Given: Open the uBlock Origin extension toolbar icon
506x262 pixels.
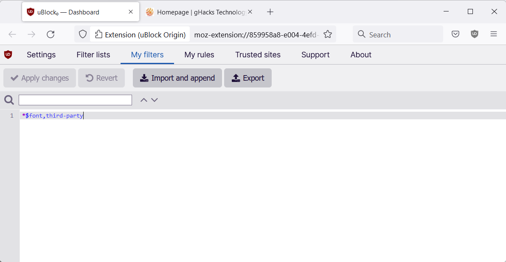Looking at the screenshot, I should [x=474, y=34].
